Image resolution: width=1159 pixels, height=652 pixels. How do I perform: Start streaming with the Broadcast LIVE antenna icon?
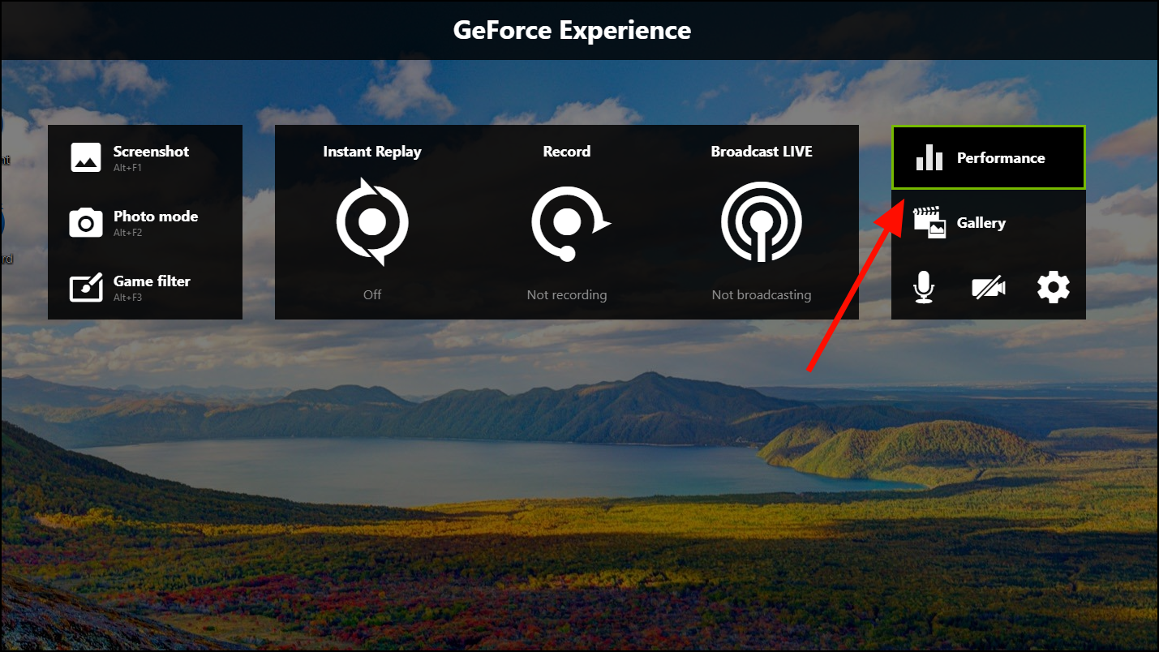click(x=762, y=222)
